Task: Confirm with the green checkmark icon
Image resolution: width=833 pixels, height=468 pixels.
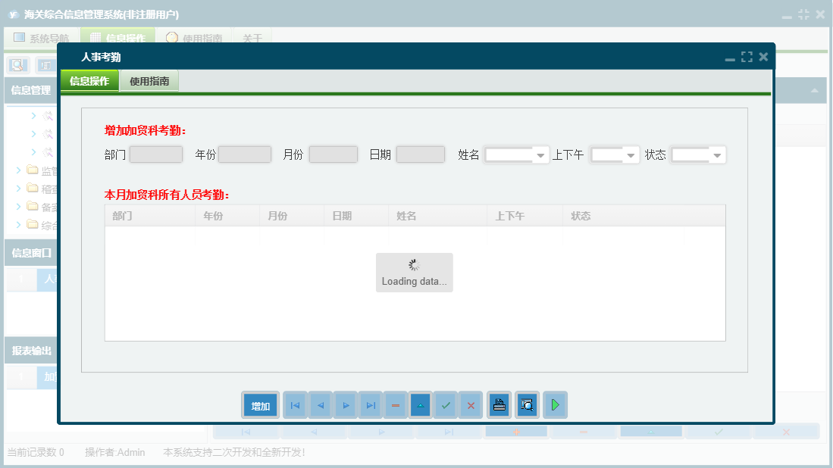Action: [x=446, y=405]
